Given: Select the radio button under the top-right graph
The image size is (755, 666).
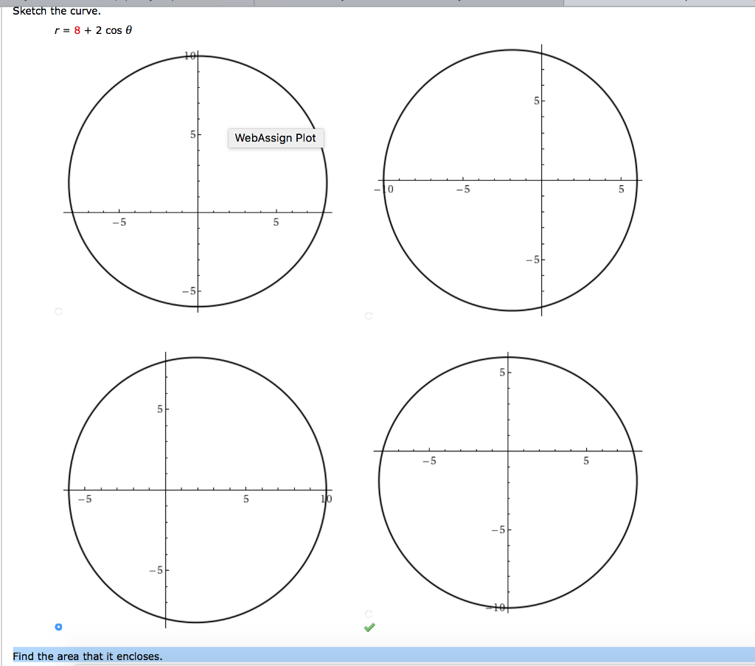Looking at the screenshot, I should tap(367, 316).
